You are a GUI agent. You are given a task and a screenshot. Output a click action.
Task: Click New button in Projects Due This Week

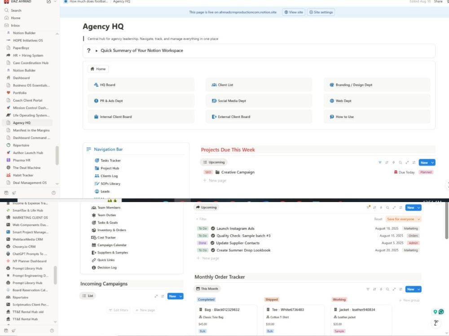(424, 163)
